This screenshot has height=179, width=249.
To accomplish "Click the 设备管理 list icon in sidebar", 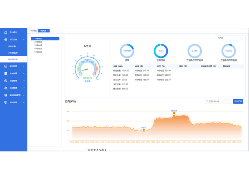I will (x=5, y=73).
